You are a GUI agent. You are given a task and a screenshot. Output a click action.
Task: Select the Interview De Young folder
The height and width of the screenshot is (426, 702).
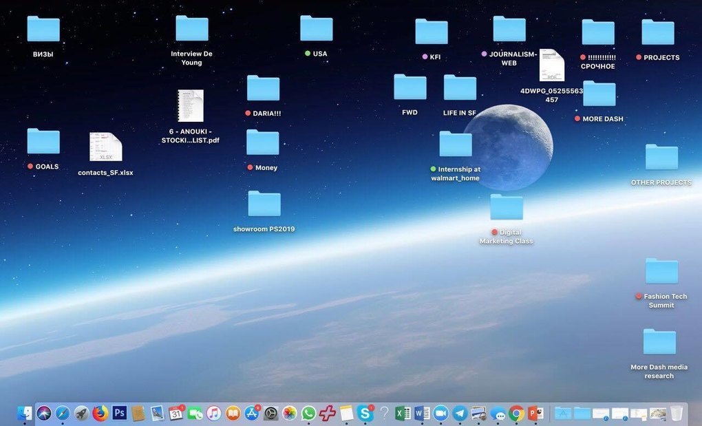click(x=192, y=28)
